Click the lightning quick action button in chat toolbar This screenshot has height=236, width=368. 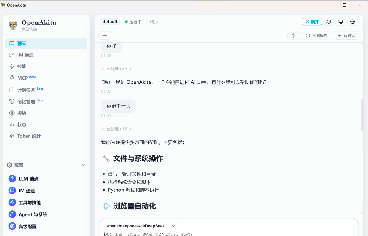[294, 35]
